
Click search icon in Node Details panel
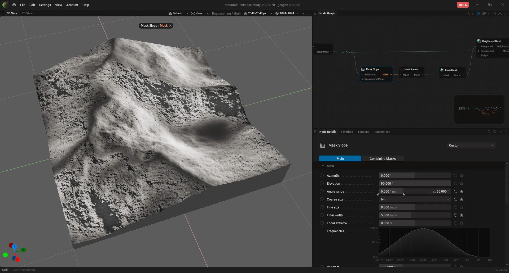click(x=489, y=132)
